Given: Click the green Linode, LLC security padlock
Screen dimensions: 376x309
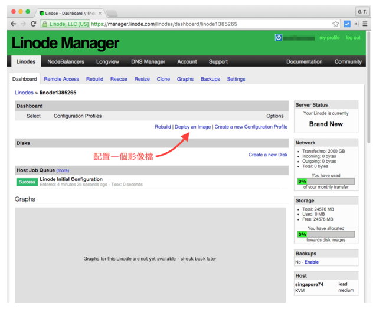Looking at the screenshot, I should click(45, 24).
